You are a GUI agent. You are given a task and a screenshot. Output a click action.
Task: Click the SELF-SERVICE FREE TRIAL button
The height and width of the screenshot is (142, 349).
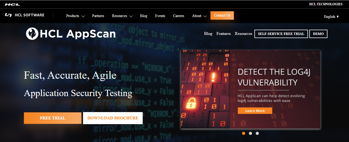pos(281,34)
